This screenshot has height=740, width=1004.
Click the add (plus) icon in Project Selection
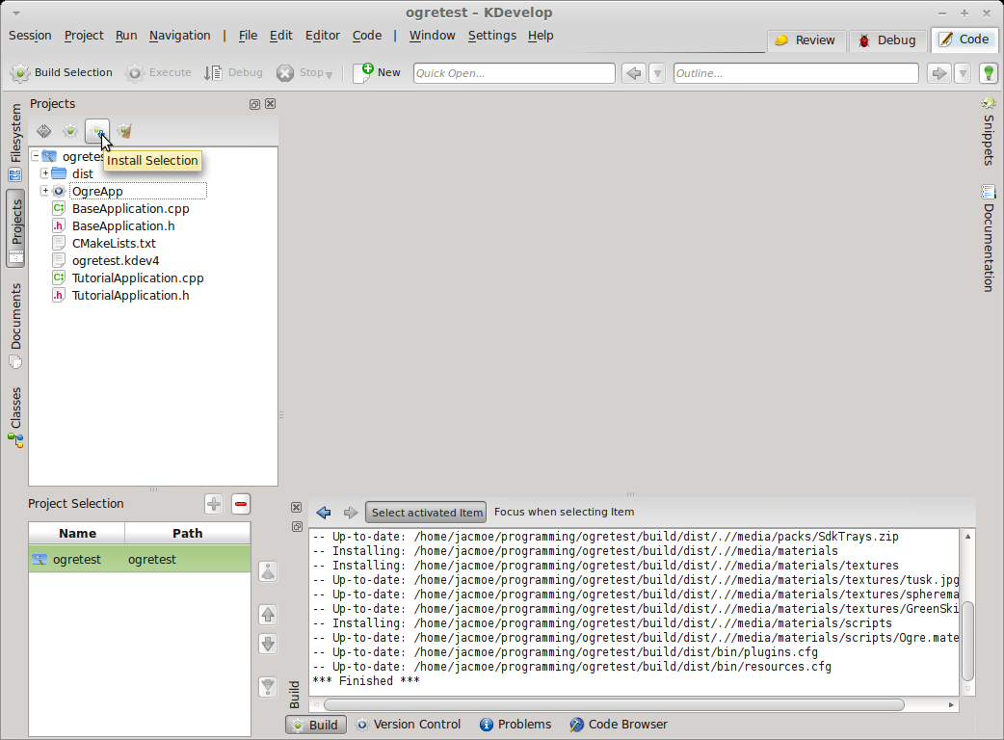click(214, 505)
